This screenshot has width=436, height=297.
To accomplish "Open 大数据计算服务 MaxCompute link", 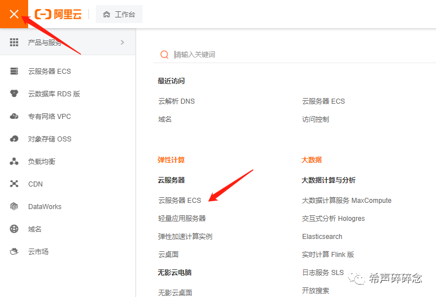I will [x=347, y=201].
